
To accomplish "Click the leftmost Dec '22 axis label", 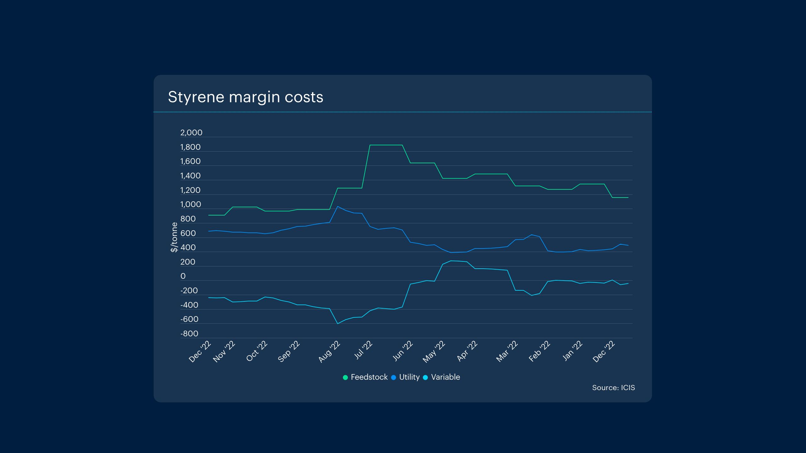I will tap(200, 351).
